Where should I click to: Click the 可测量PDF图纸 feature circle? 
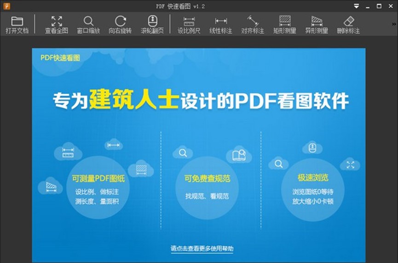[x=98, y=188]
